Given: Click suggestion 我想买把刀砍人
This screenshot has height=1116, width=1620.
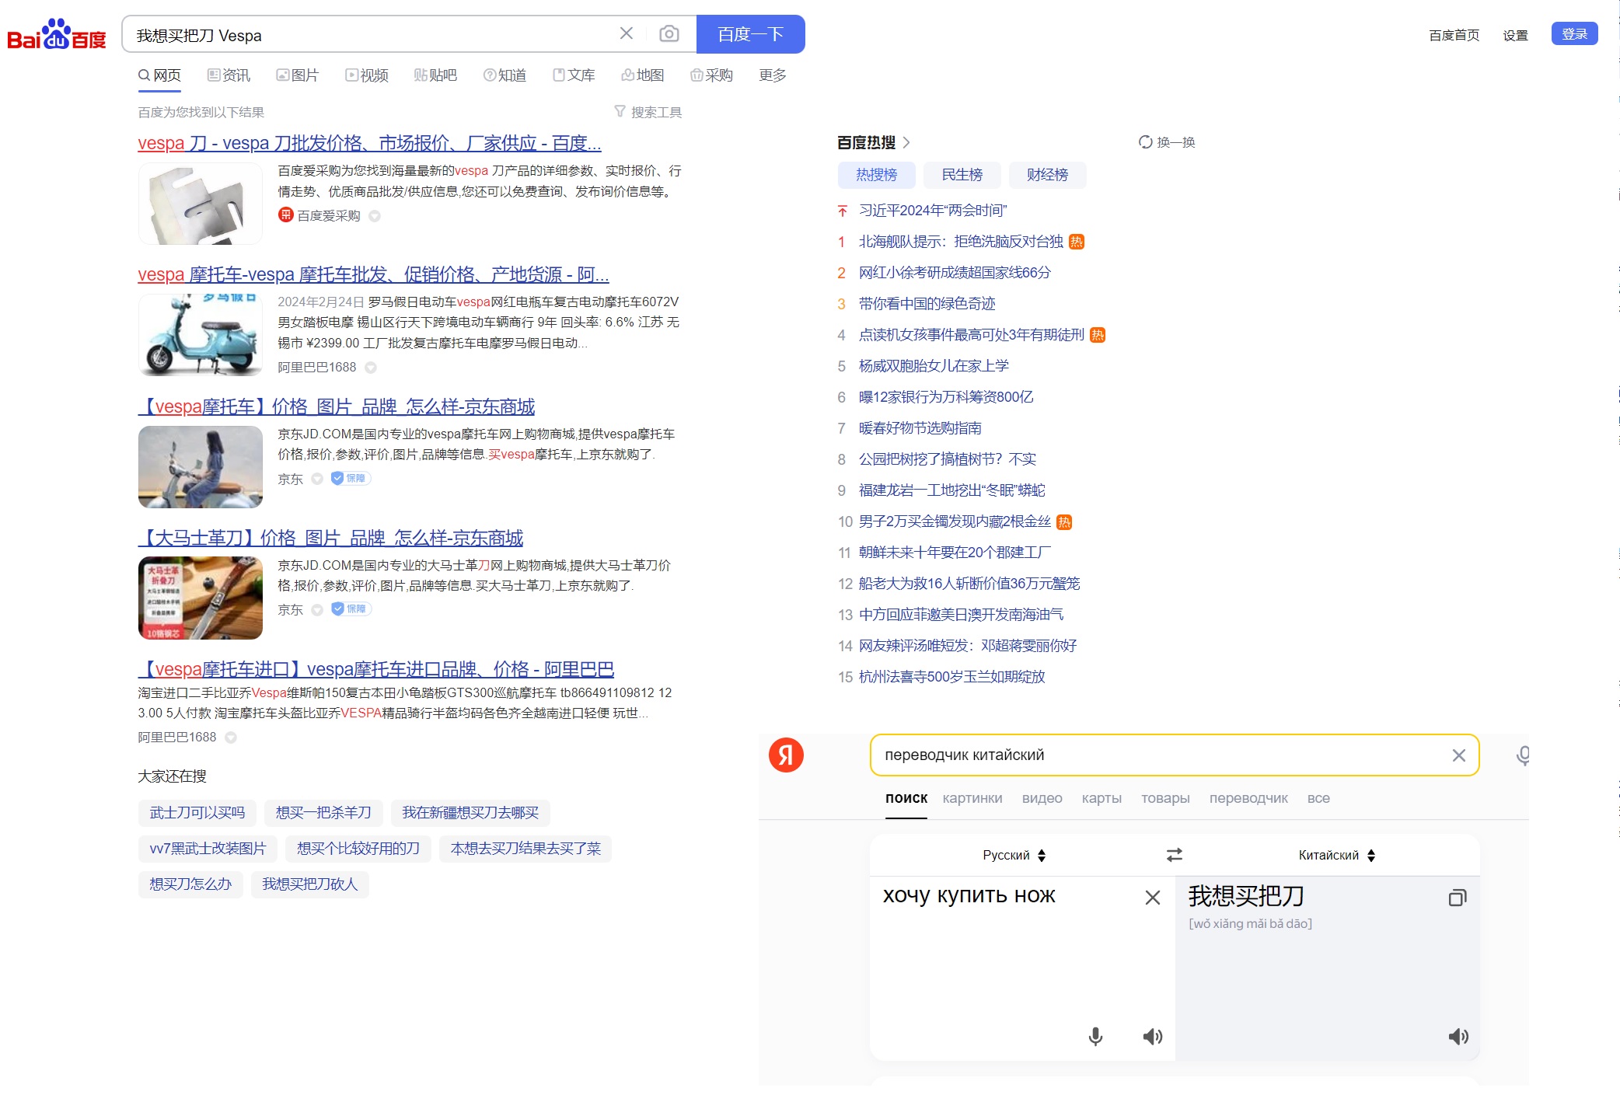Looking at the screenshot, I should tap(310, 884).
